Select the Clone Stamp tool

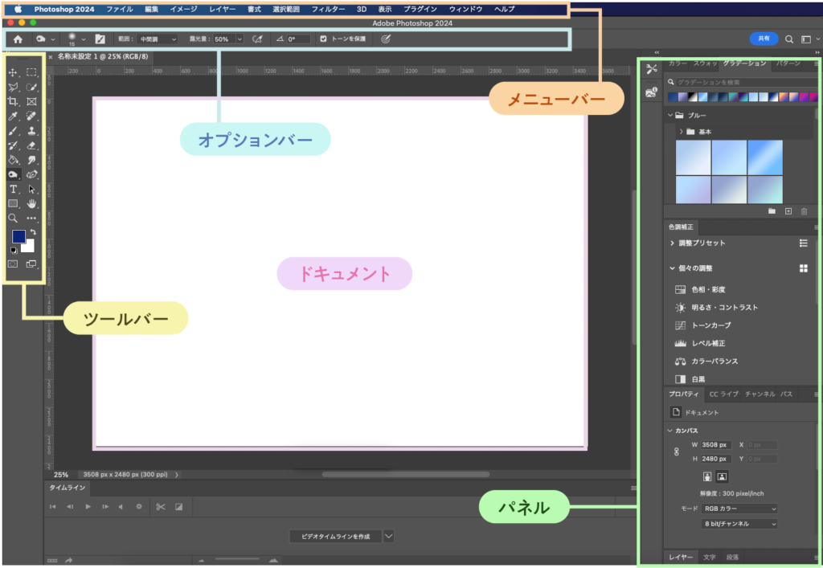click(x=31, y=131)
